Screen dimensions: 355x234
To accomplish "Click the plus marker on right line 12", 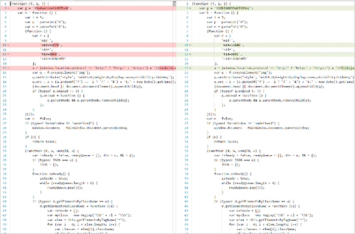I will tap(191, 54).
